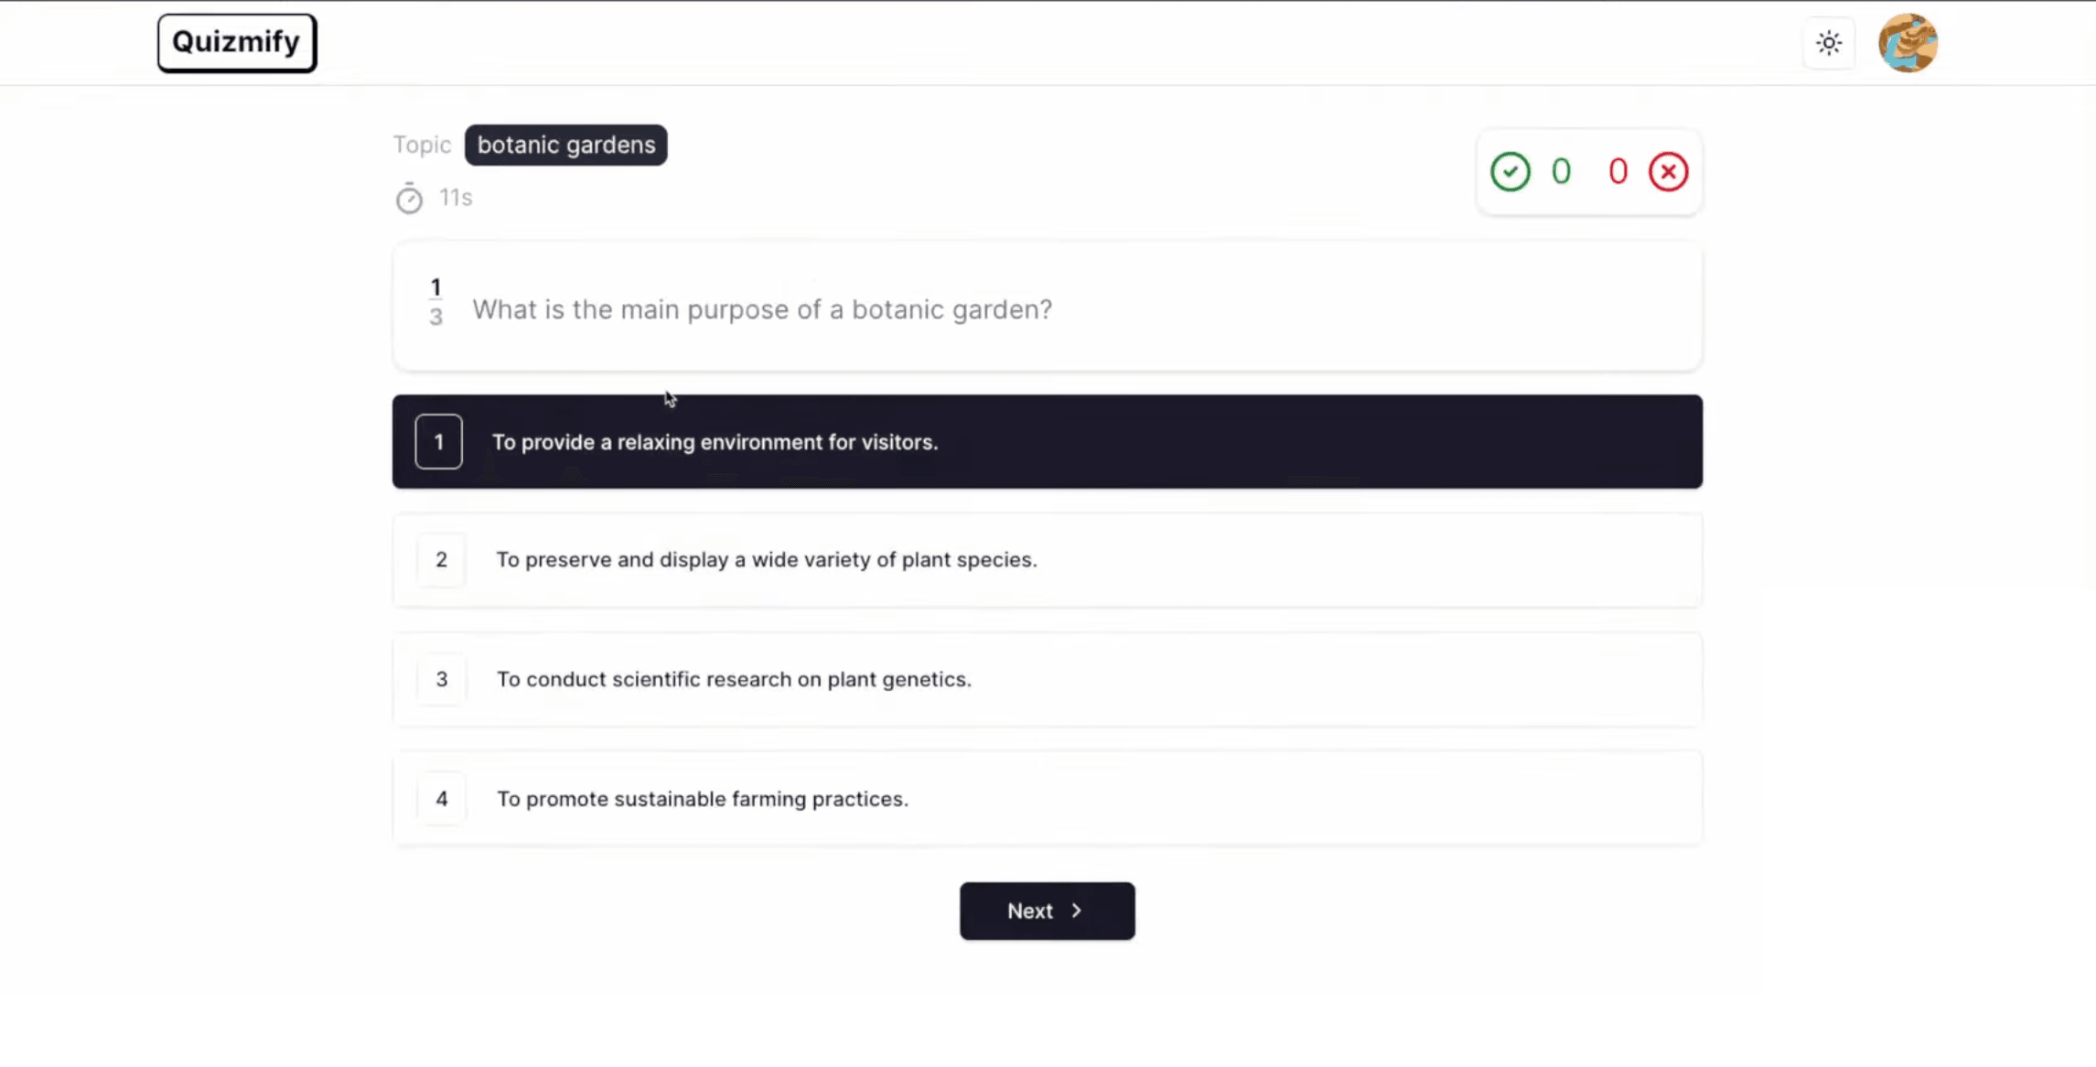Select answer option 1 relaxing environment
Viewport: 2096px width, 1067px height.
click(1048, 441)
